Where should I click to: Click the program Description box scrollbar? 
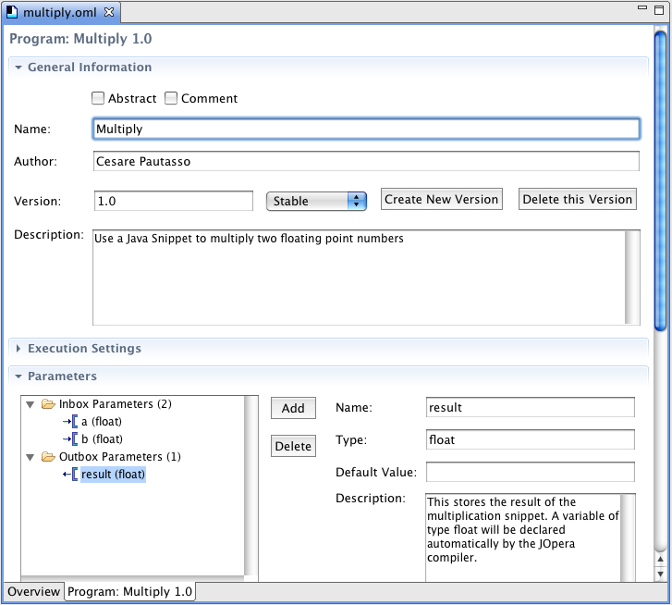632,278
